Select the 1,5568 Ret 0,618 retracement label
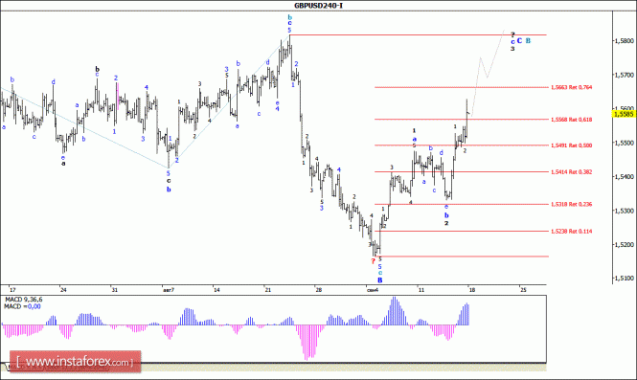 pos(571,120)
